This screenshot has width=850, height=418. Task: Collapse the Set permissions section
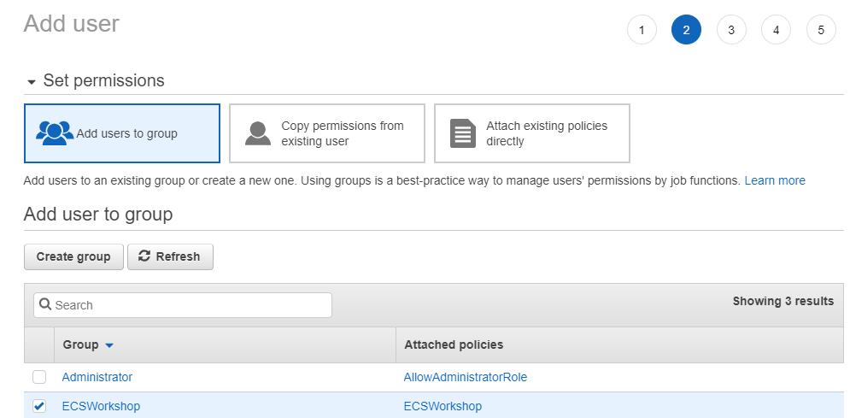32,82
